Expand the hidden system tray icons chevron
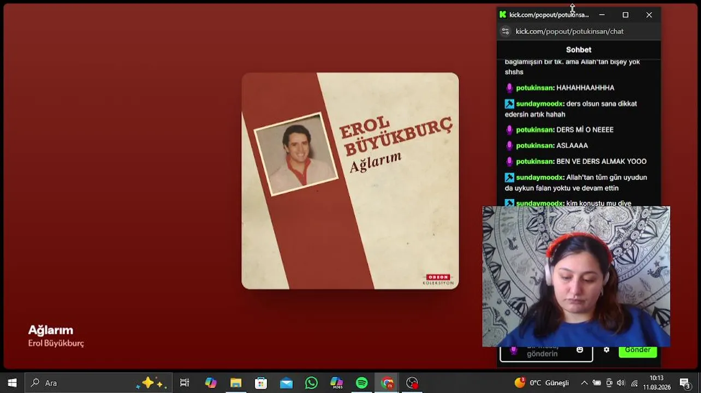The width and height of the screenshot is (701, 393). point(584,383)
